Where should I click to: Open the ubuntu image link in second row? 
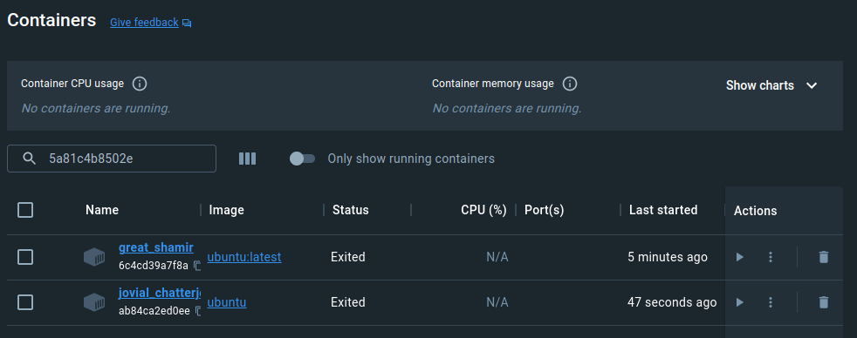[227, 302]
